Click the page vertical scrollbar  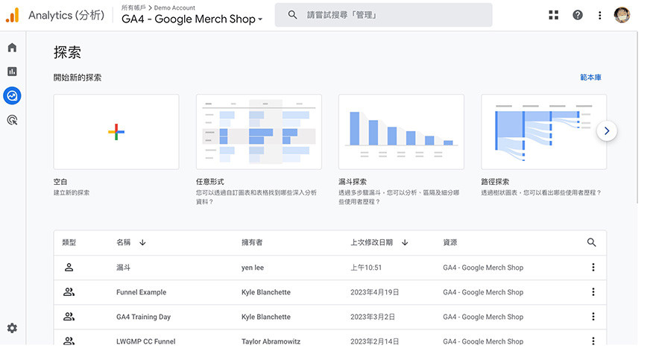click(637, 117)
